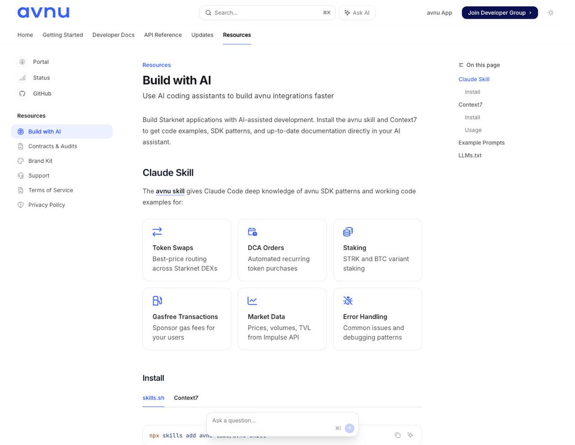Click the Token Swaps arrows icon

coord(157,232)
